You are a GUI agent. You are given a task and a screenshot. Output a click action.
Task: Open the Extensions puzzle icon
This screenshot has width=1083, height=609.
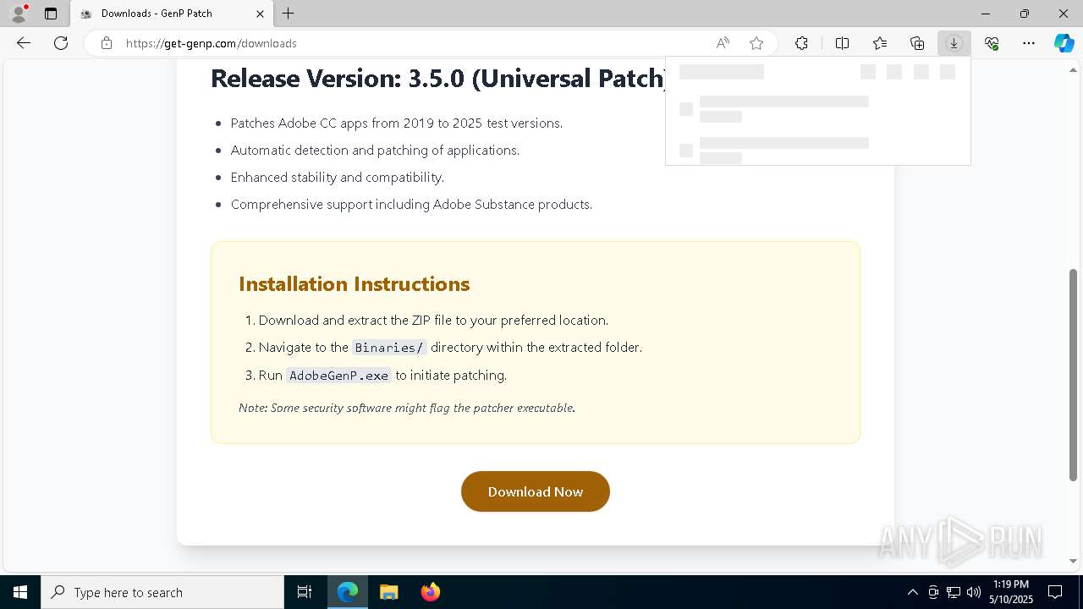[801, 43]
